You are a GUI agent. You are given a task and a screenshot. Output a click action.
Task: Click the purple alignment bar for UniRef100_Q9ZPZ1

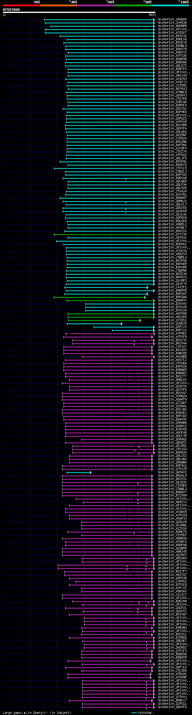109,608
